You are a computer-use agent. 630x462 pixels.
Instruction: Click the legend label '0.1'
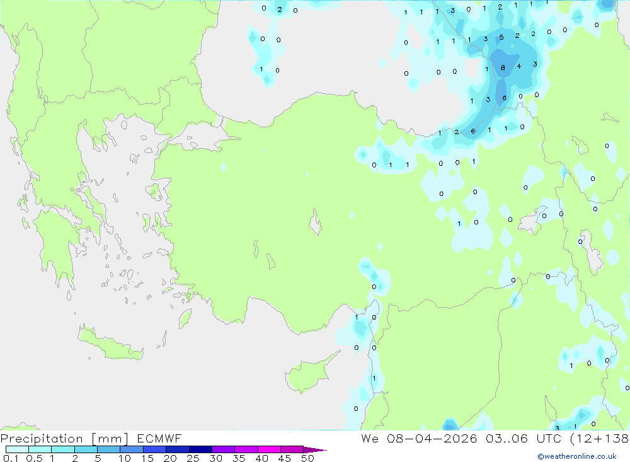(11, 458)
